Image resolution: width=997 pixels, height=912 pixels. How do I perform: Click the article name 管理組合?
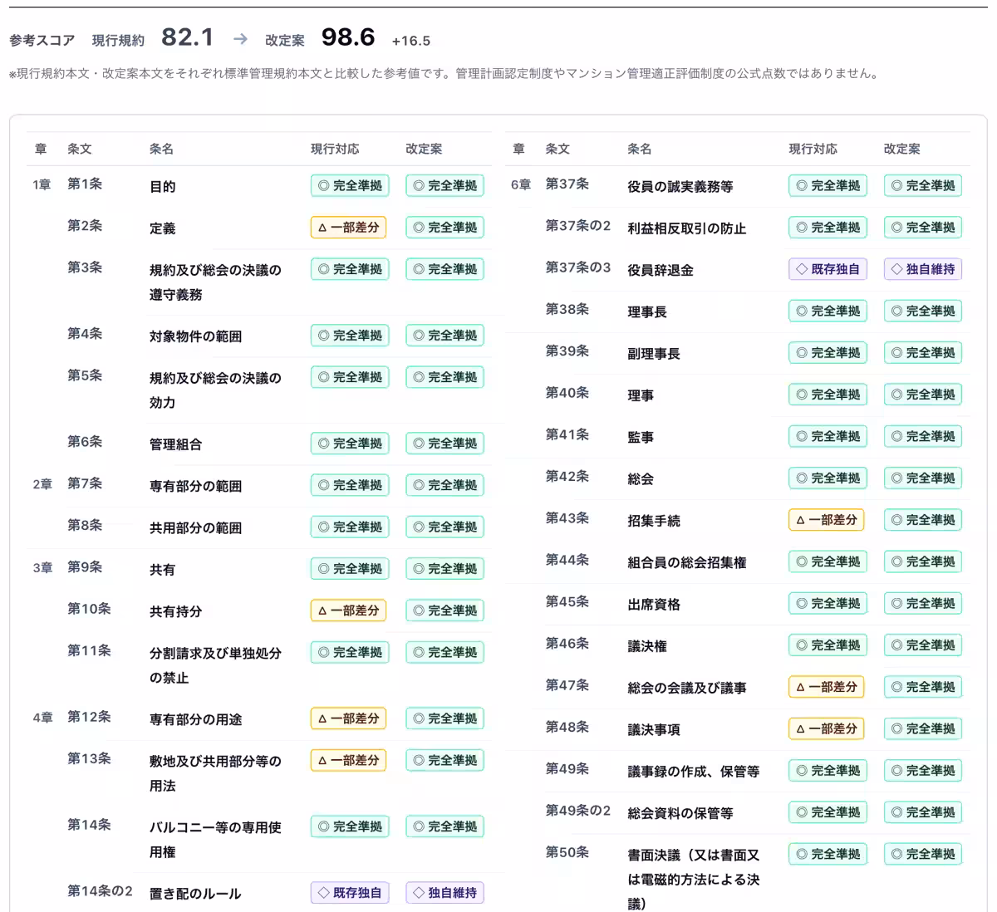[x=175, y=444]
